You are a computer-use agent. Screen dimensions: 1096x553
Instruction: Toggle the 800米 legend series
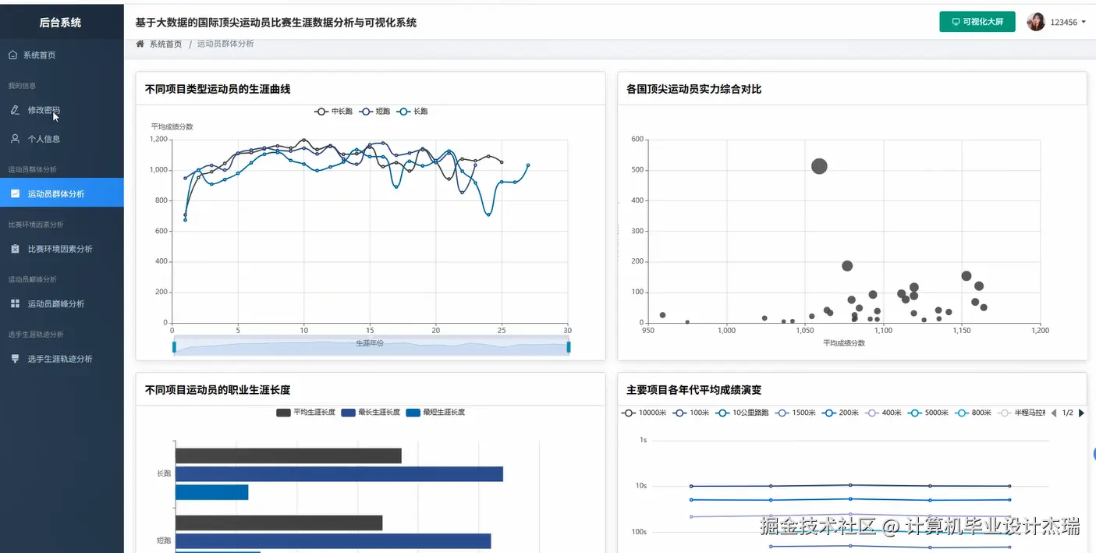pos(974,413)
